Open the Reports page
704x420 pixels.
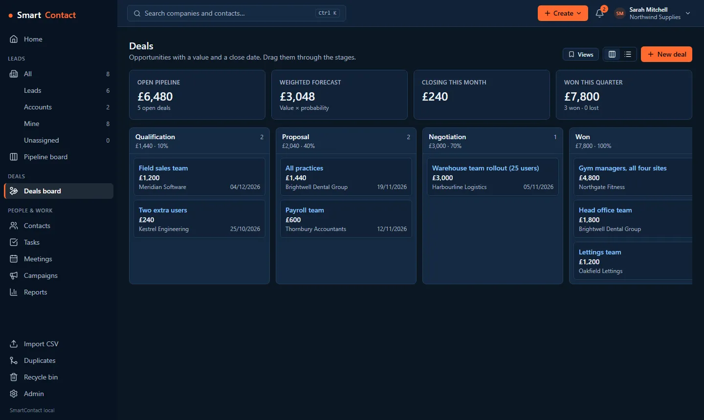[59, 292]
